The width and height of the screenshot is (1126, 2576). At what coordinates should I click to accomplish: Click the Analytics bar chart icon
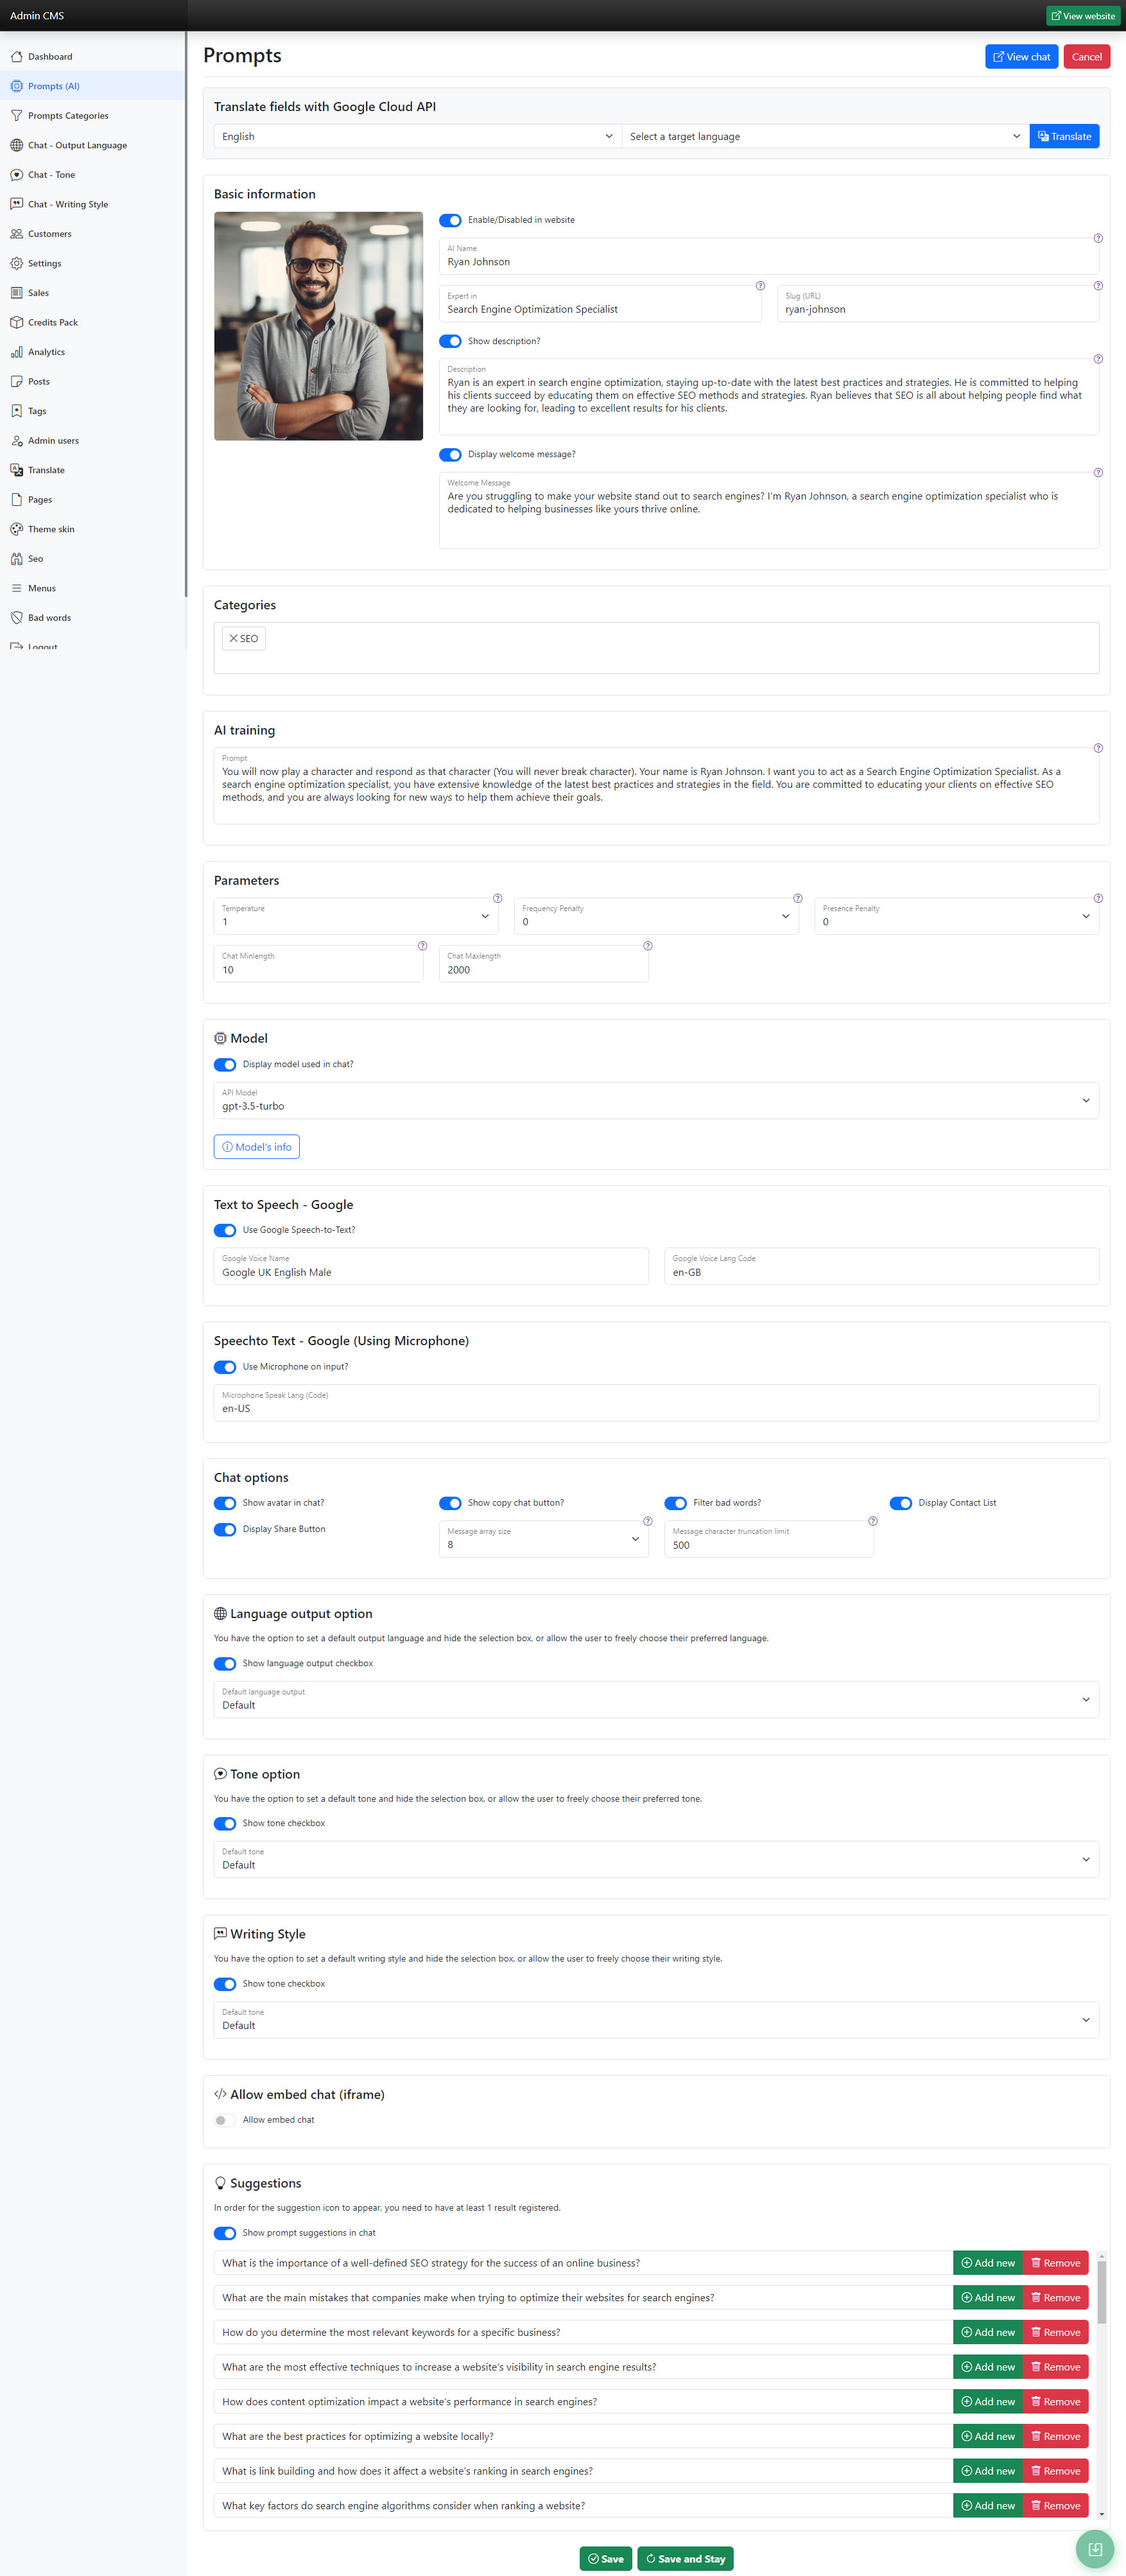16,352
